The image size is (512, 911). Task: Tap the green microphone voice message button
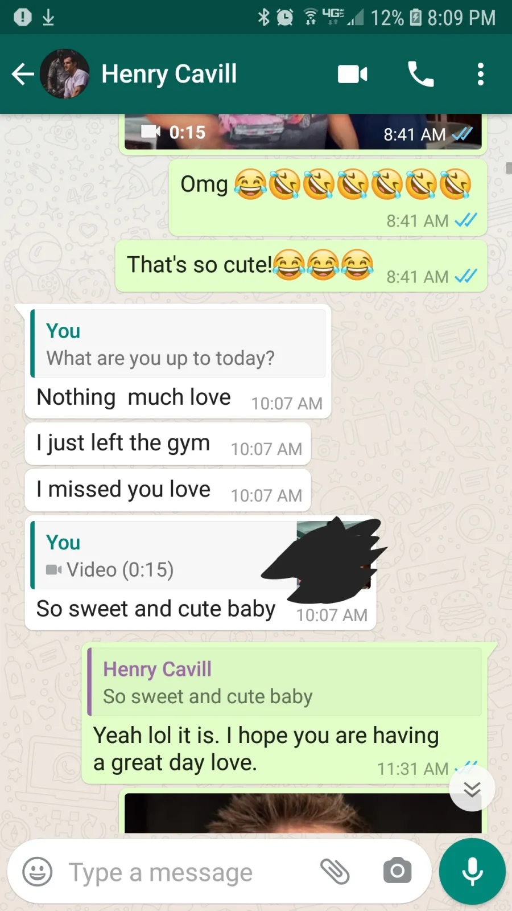(472, 871)
